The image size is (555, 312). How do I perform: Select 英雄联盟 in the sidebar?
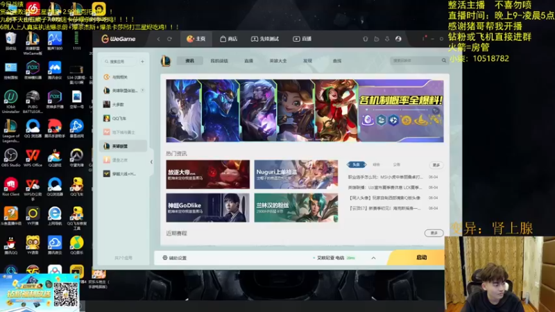[123, 146]
